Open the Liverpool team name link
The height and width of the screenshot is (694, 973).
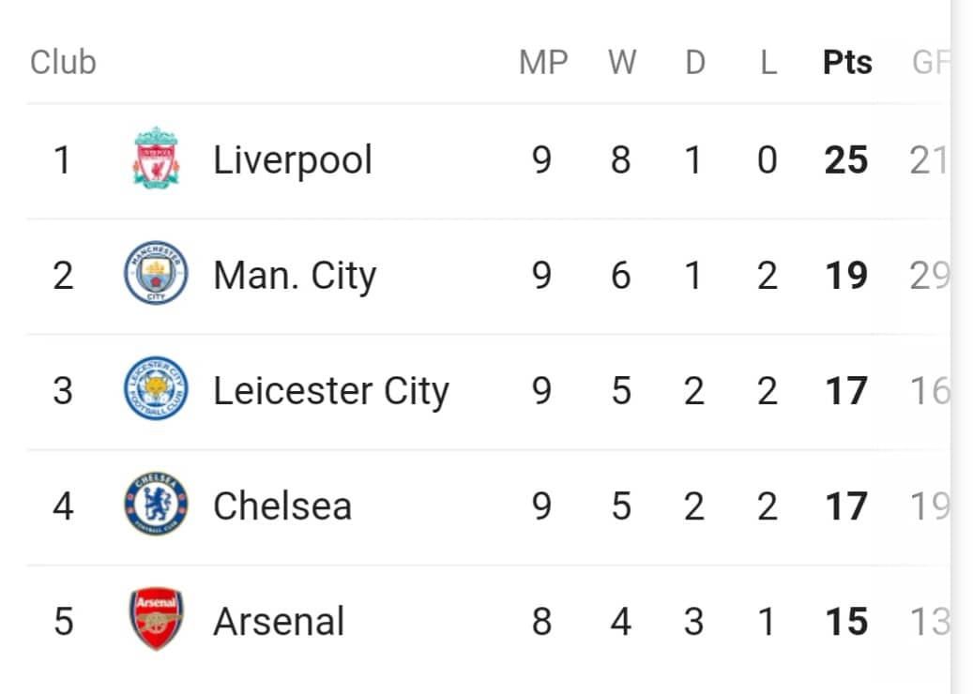click(292, 160)
